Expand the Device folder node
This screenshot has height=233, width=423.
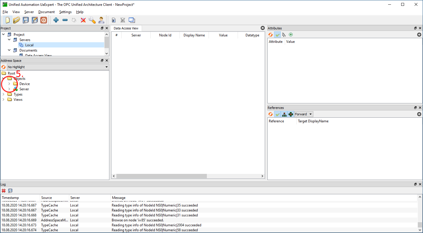click(x=9, y=84)
